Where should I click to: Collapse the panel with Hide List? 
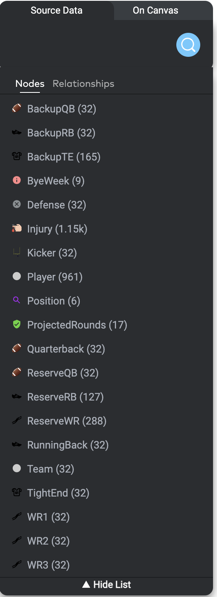tap(107, 585)
